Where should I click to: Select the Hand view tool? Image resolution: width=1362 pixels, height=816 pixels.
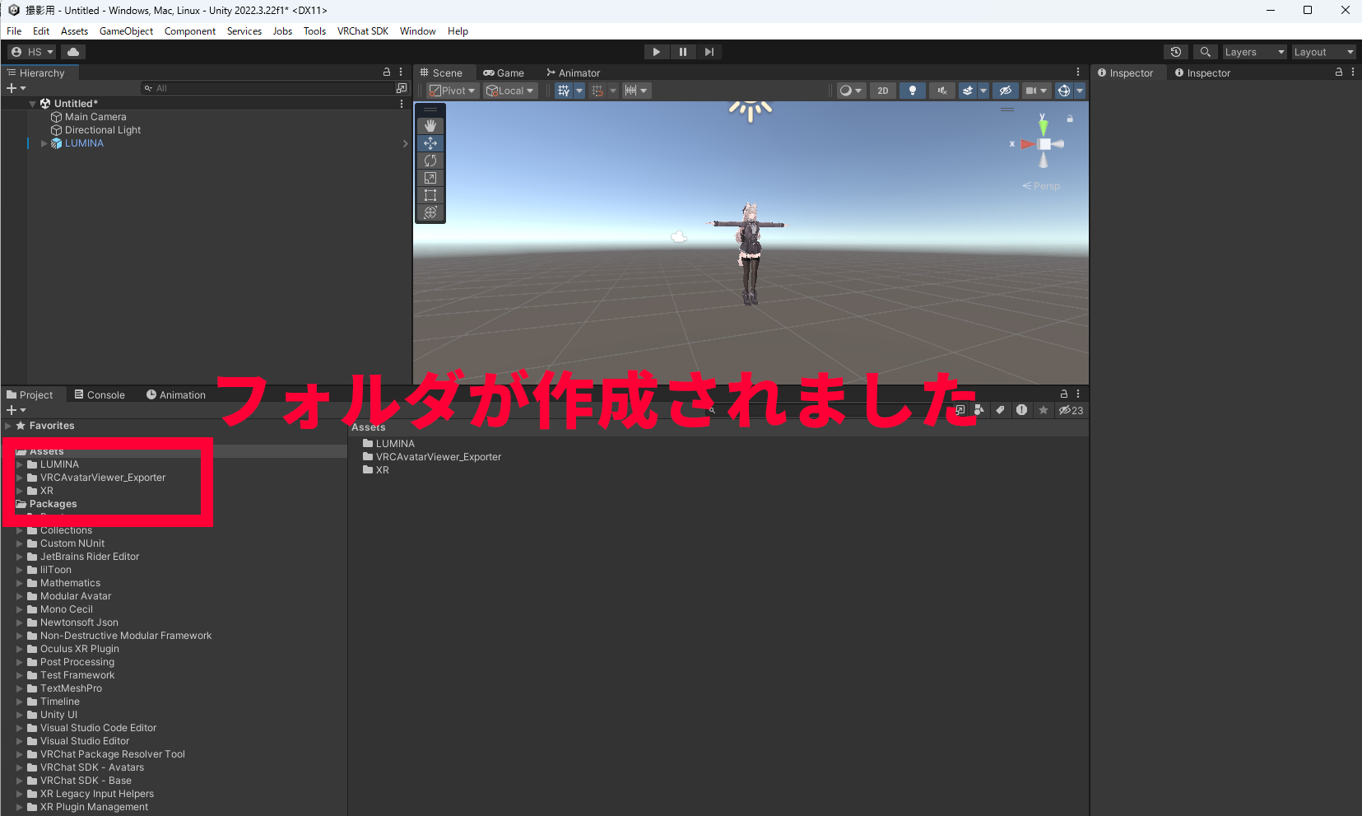pyautogui.click(x=430, y=126)
